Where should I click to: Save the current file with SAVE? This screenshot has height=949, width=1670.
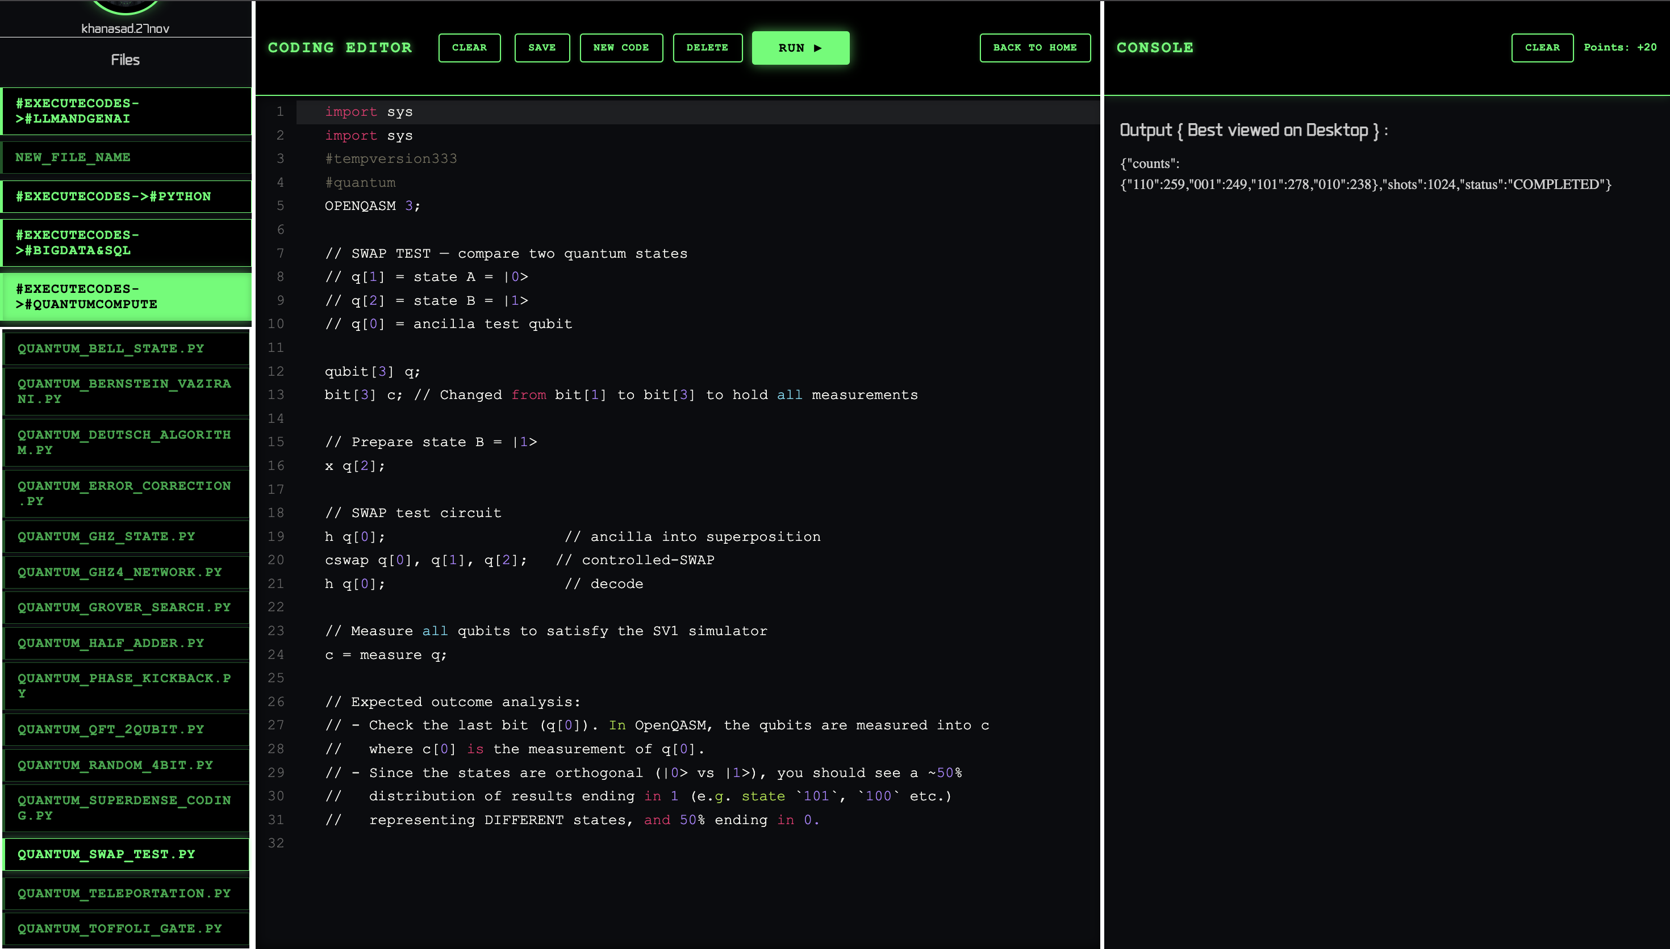(541, 48)
